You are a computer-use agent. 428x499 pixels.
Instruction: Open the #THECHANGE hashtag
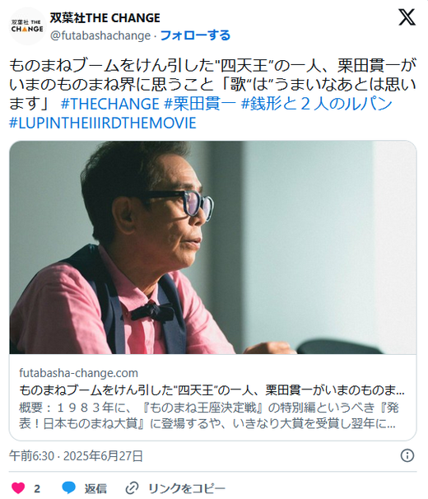click(x=109, y=104)
